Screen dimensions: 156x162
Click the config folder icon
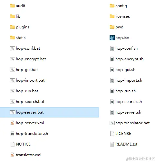pyautogui.click(x=112, y=6)
